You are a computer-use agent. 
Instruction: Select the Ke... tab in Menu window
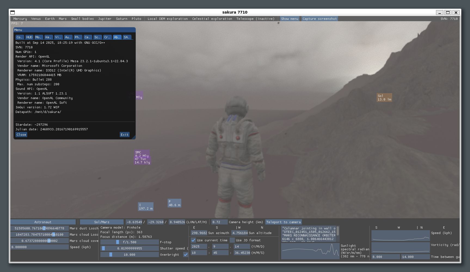tap(48, 37)
